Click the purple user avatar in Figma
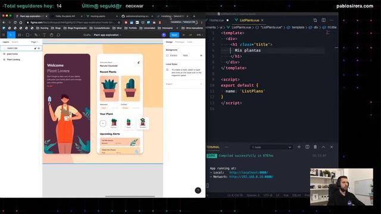Screen dimensions: 381x214 pyautogui.click(x=164, y=35)
